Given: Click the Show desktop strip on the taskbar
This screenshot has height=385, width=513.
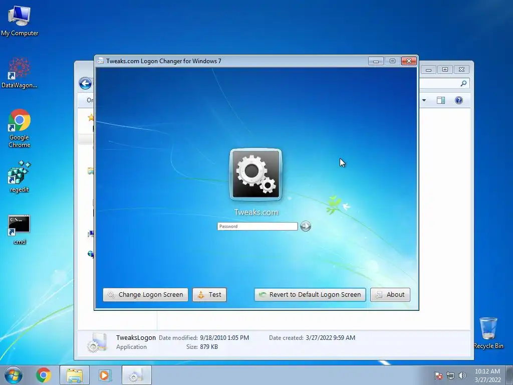Looking at the screenshot, I should 510,375.
